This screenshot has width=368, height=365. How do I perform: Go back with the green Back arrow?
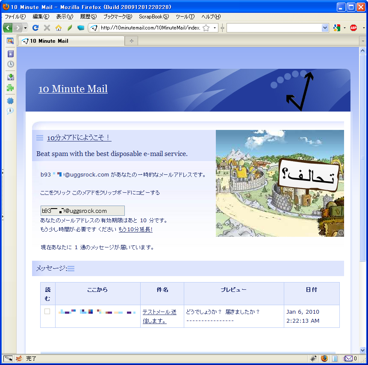pos(8,28)
